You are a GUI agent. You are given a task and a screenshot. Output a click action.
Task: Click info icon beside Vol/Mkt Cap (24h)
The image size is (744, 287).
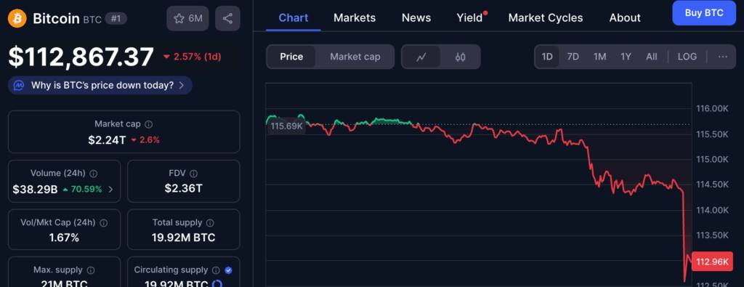(x=103, y=222)
